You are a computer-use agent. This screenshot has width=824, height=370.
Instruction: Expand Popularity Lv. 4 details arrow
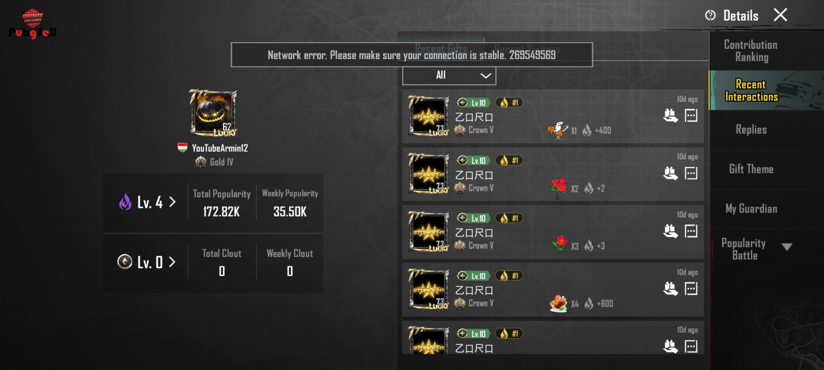click(x=172, y=202)
